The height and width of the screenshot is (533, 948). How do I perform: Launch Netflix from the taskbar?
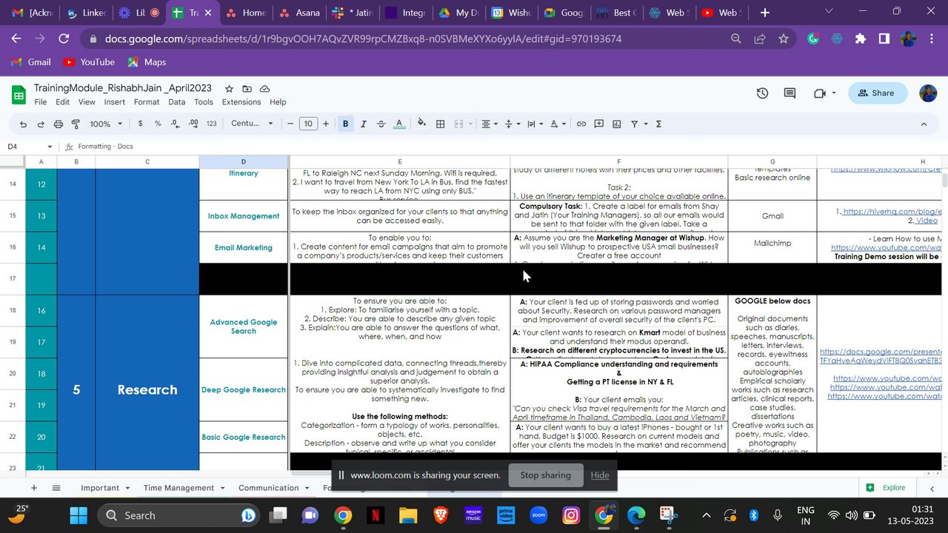[x=375, y=515]
